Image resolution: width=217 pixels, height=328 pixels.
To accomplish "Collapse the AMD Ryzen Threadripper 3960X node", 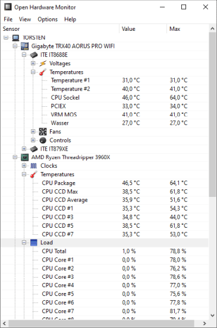I will click(x=15, y=157).
